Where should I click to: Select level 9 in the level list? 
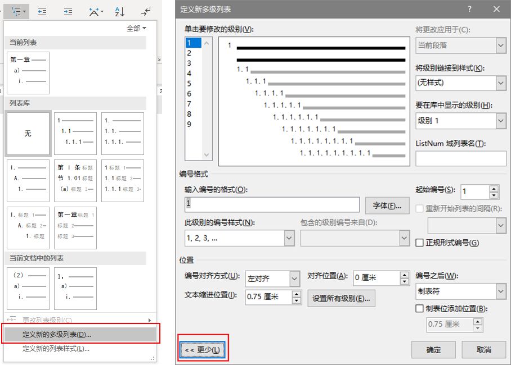point(193,124)
